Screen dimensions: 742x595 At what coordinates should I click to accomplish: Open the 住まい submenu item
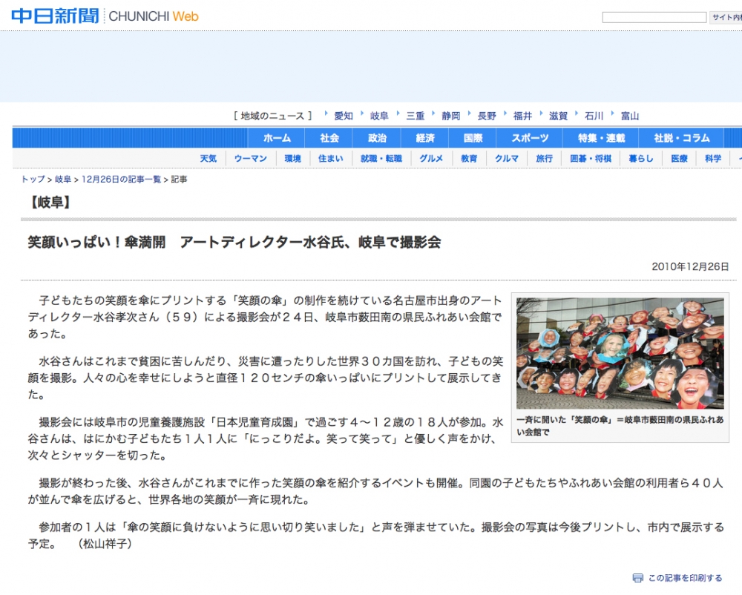click(x=330, y=159)
